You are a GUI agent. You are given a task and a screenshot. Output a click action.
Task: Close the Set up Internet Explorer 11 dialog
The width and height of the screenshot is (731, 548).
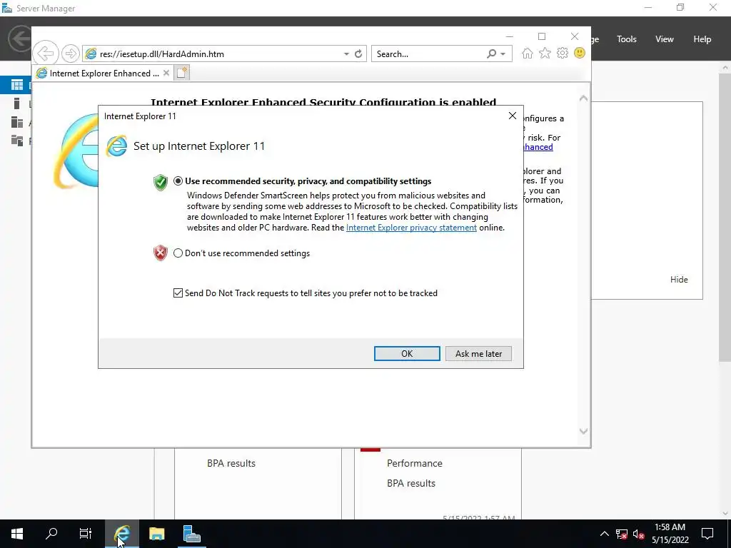(x=513, y=116)
